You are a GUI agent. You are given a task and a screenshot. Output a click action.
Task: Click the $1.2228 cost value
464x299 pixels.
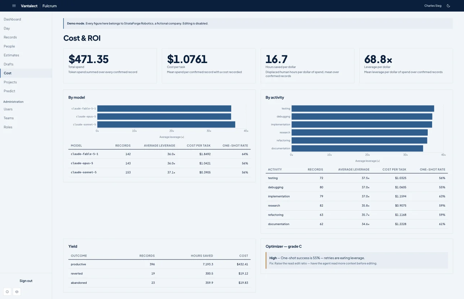[401, 224]
